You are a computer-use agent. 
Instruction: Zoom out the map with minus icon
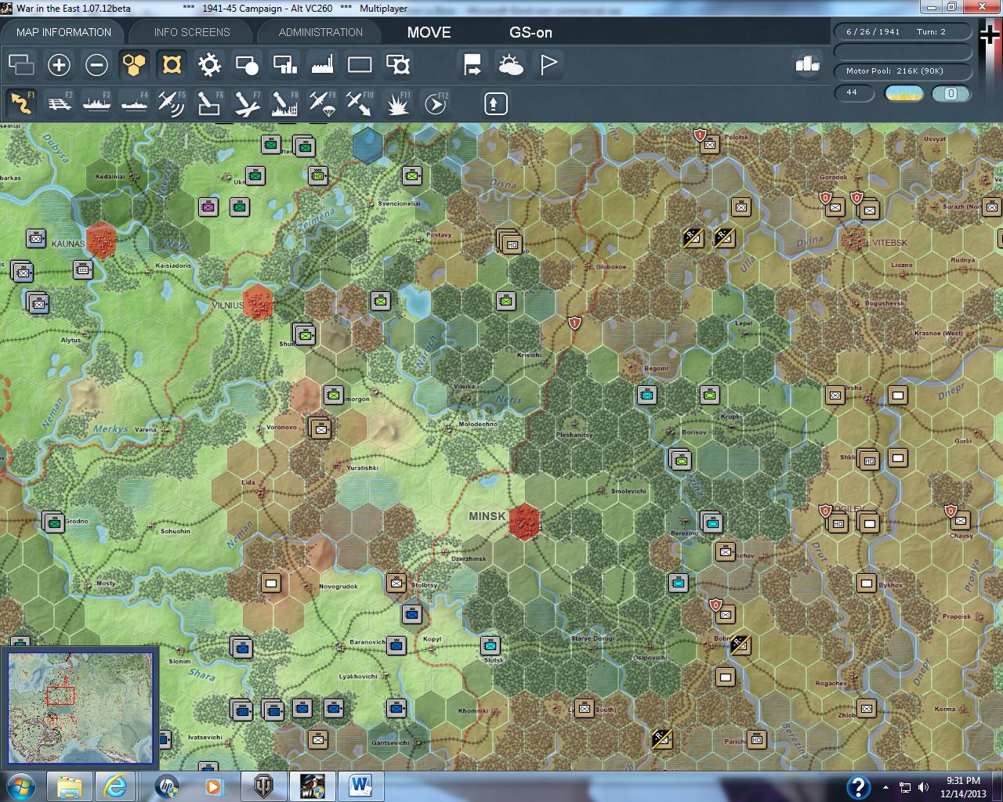(x=96, y=64)
